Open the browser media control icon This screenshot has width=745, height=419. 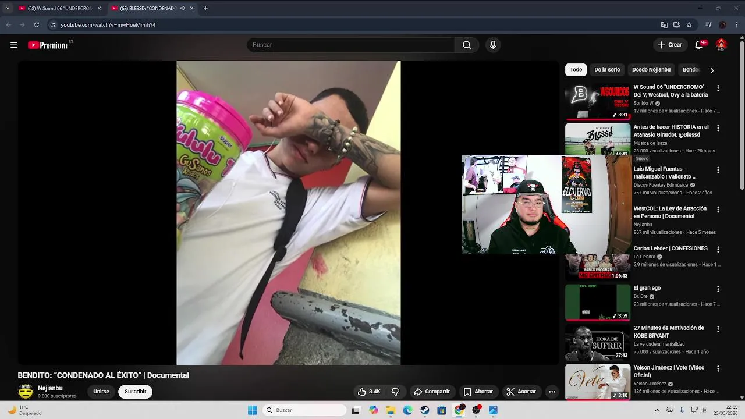point(708,25)
